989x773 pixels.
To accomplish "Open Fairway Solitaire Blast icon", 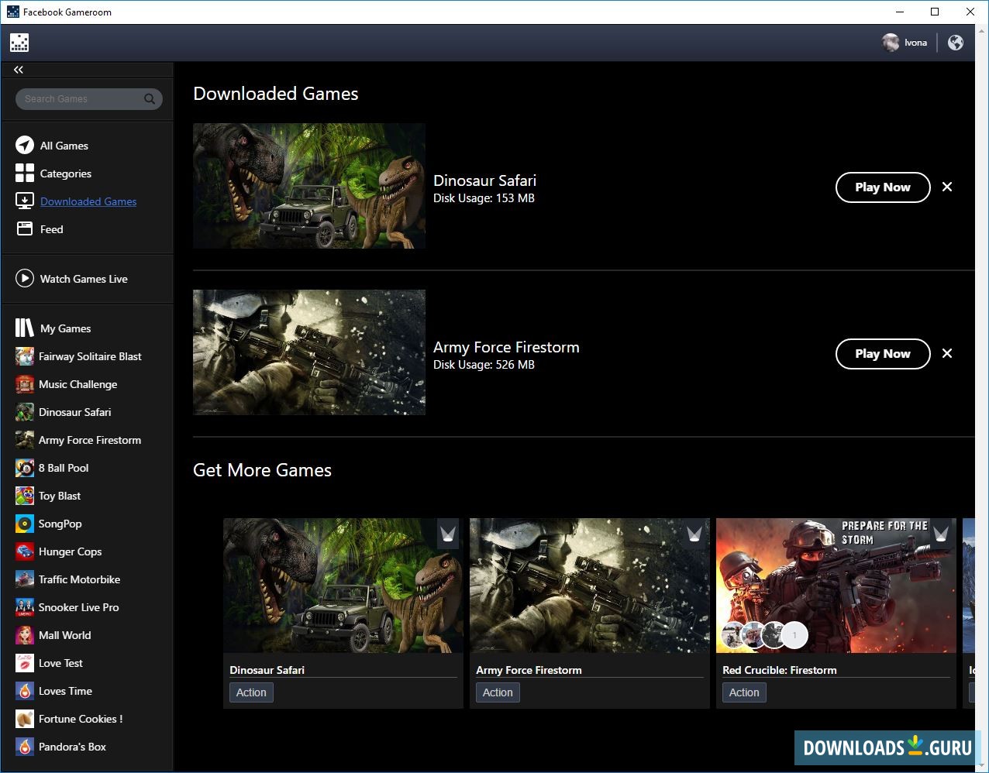I will pos(25,356).
